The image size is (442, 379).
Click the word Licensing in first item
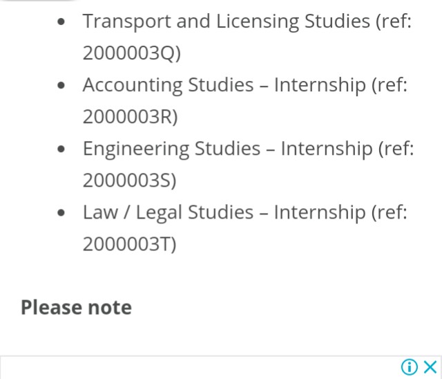[259, 21]
